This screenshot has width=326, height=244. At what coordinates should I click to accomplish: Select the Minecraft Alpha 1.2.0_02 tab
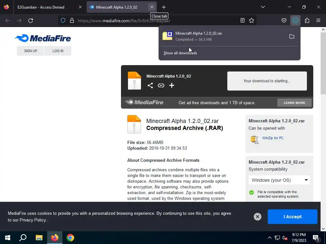coord(122,7)
